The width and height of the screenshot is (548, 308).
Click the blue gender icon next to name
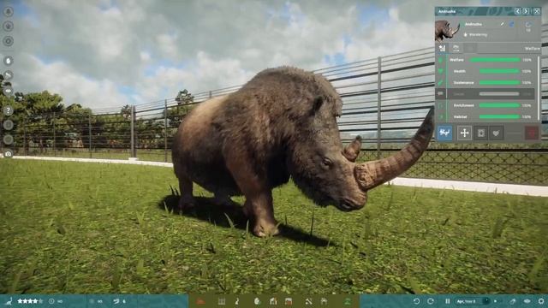(512, 24)
